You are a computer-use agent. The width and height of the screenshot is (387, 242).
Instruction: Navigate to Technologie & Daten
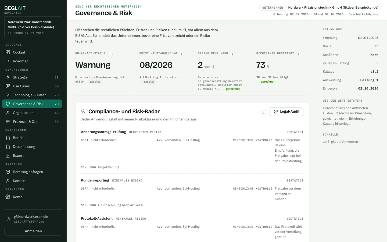[x=32, y=95]
